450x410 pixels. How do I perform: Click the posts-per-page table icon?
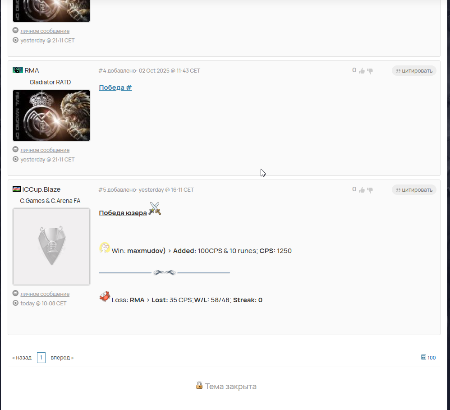[x=423, y=357]
